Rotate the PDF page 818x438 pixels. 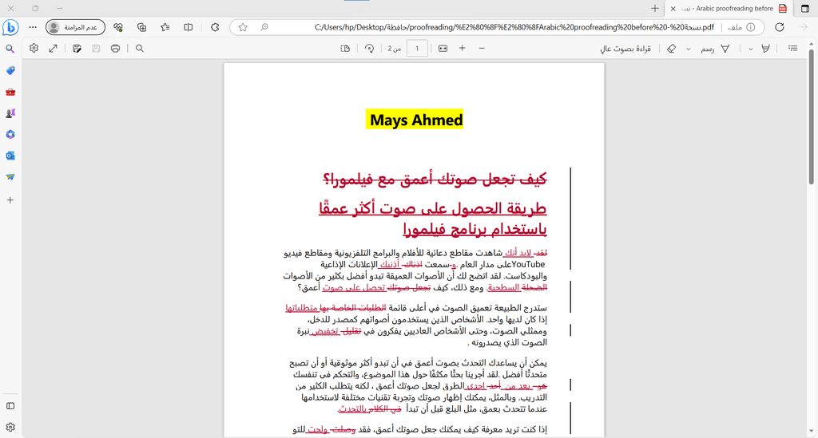coord(369,49)
